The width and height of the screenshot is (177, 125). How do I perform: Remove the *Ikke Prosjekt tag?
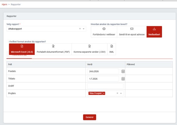coord(104,93)
